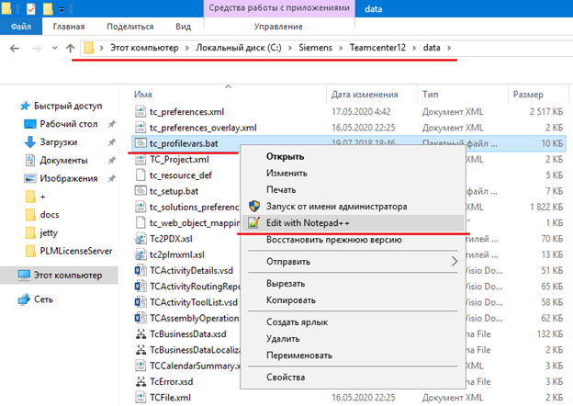Click TcError.xsd schema icon
The image size is (573, 406).
140,381
